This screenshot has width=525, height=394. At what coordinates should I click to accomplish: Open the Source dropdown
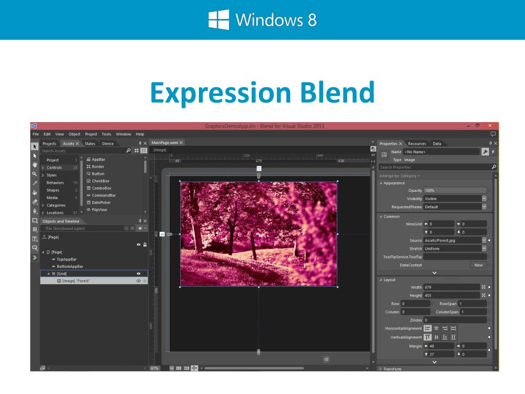pos(484,240)
